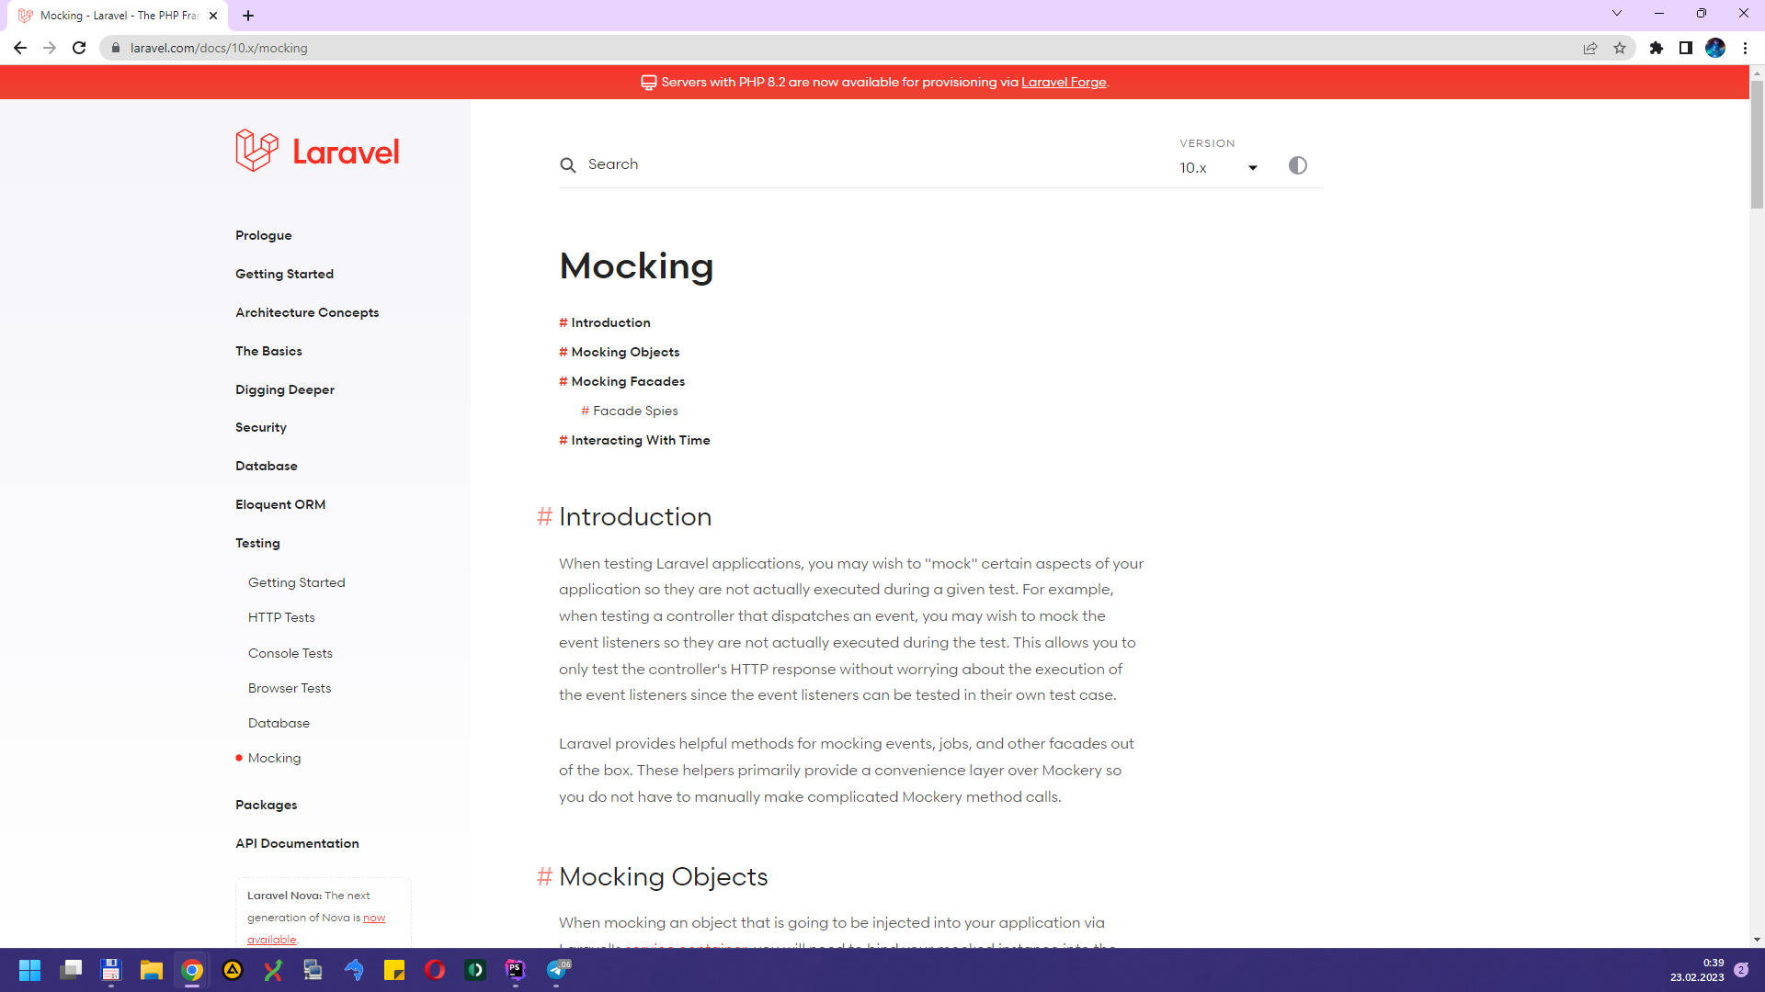Open the notification center badge
The image size is (1765, 992).
1741,970
